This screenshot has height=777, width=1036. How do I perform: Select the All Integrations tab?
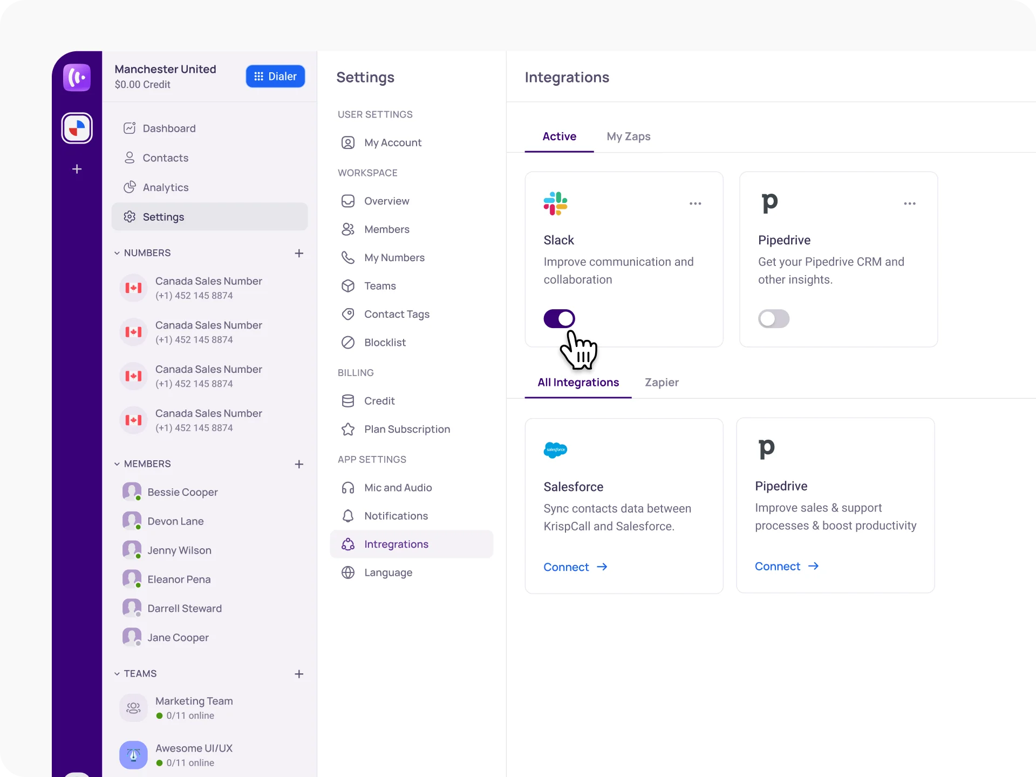pyautogui.click(x=578, y=383)
